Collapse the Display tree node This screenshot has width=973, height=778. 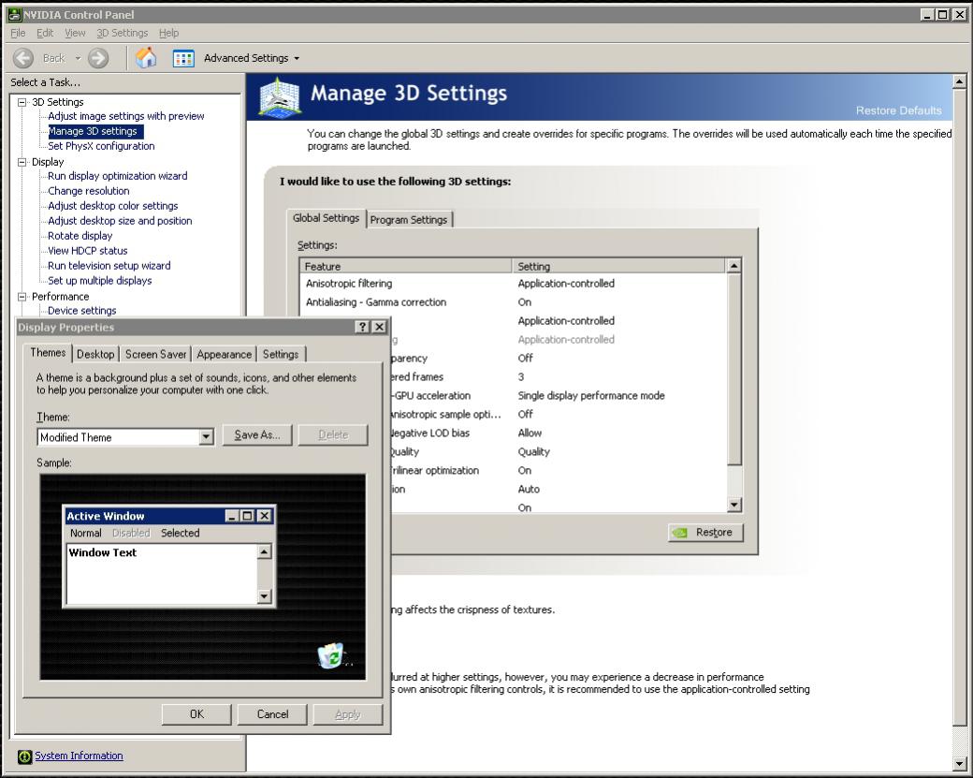point(22,162)
